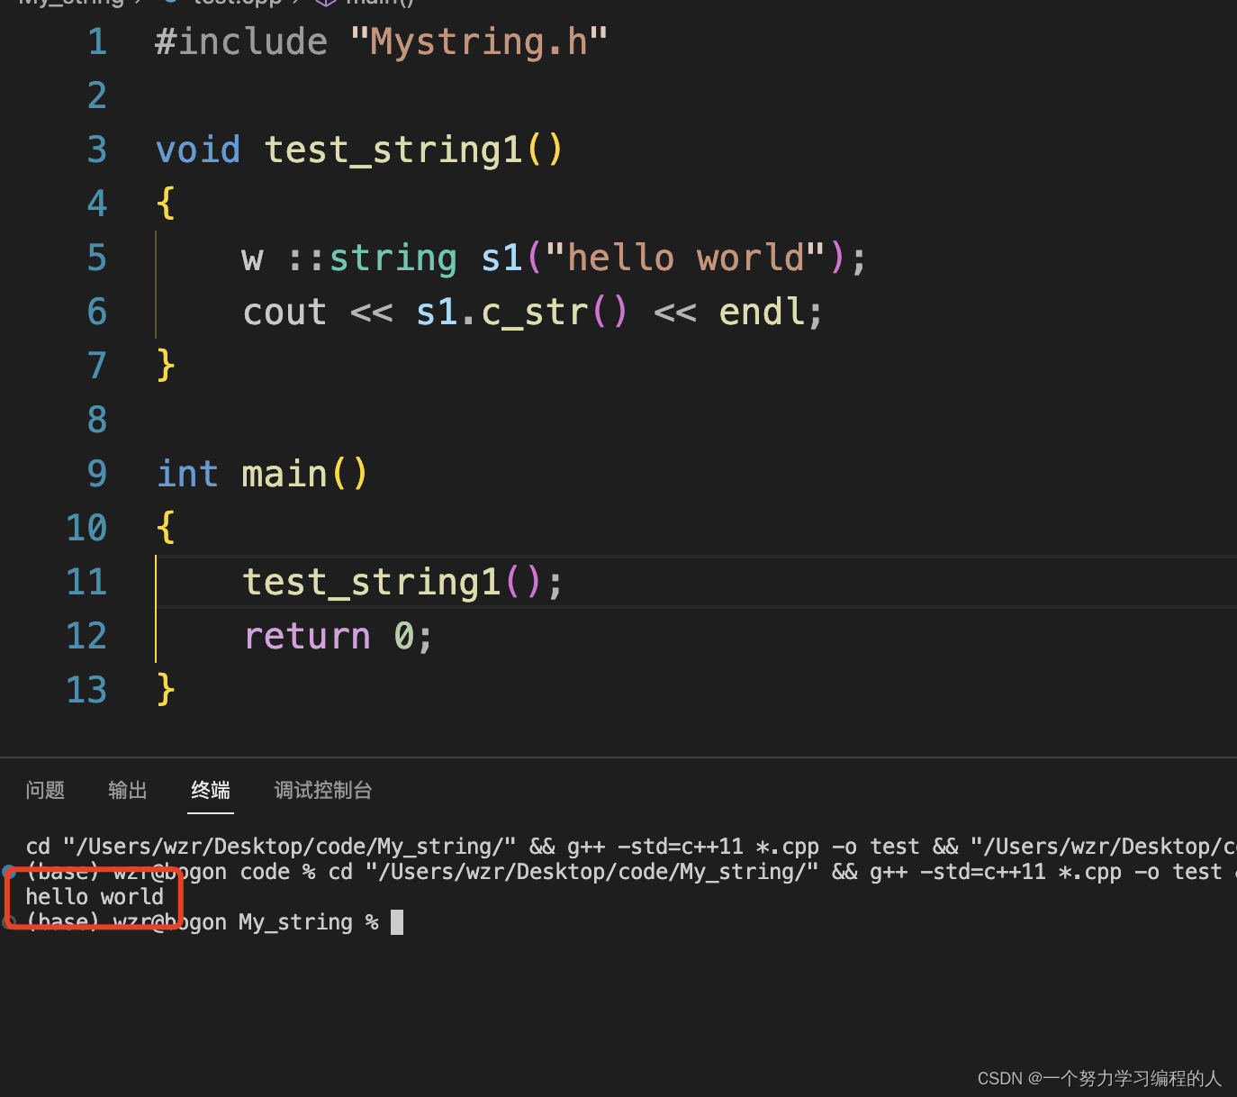The width and height of the screenshot is (1237, 1097).
Task: Click line number 13 in gutter
Action: click(x=86, y=691)
